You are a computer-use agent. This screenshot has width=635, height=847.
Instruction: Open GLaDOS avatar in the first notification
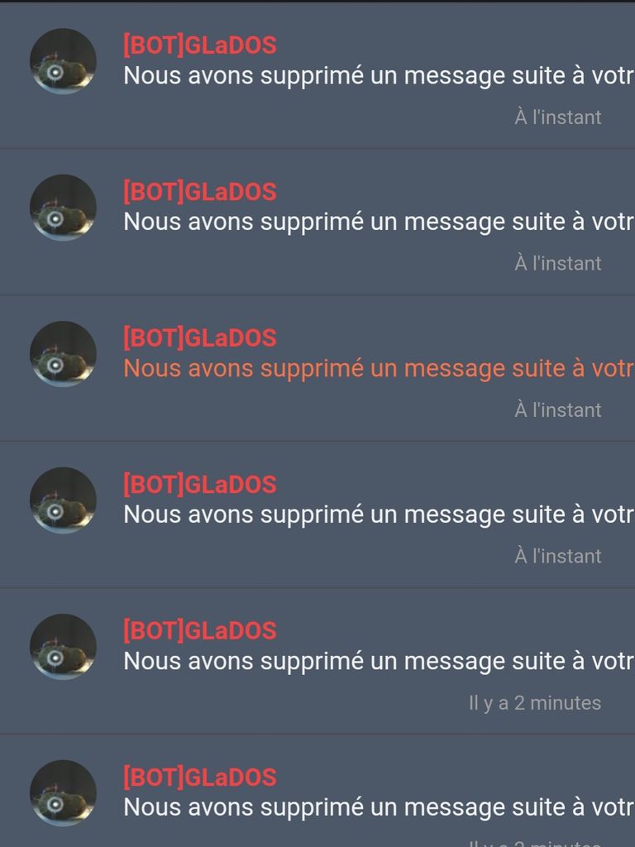(x=63, y=61)
